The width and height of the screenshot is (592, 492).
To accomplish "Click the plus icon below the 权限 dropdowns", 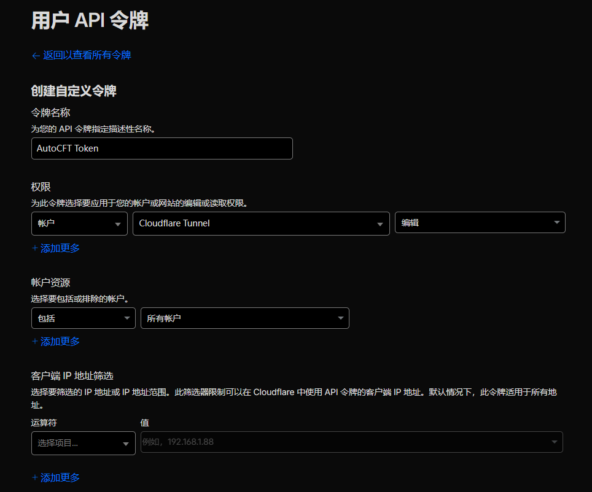I will [x=34, y=248].
